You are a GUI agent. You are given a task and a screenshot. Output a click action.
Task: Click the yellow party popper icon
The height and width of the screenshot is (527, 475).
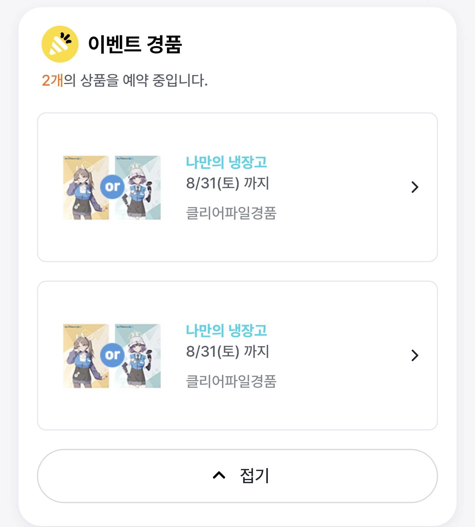60,44
